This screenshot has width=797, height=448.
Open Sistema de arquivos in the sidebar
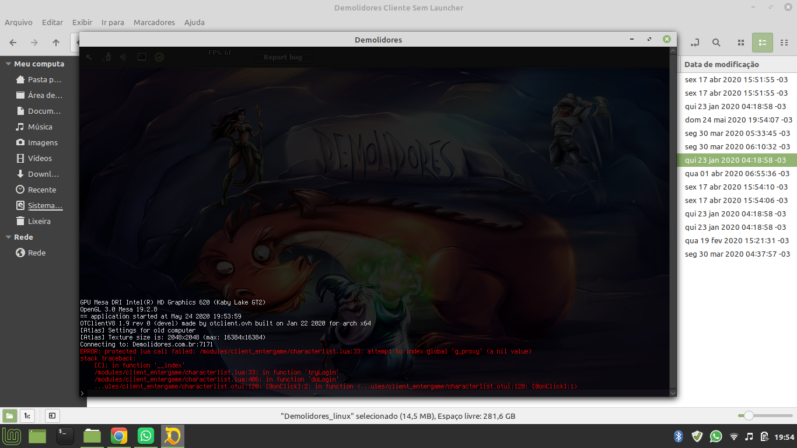coord(39,205)
